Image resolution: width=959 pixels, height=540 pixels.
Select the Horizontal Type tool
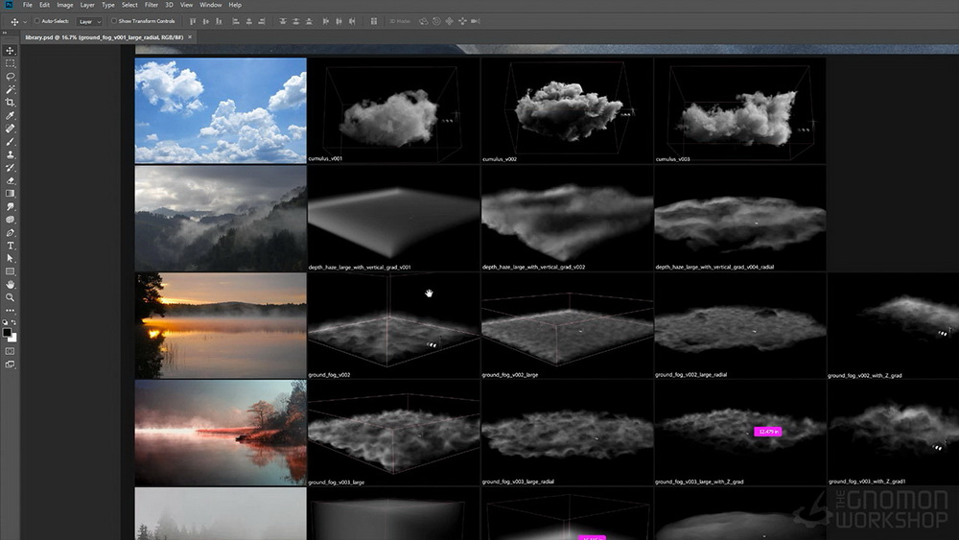[11, 246]
